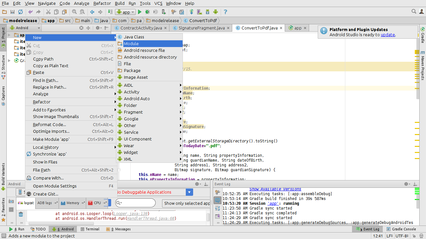This screenshot has width=426, height=239.
Task: Open the Refactor menu in menu bar
Action: pos(102,3)
